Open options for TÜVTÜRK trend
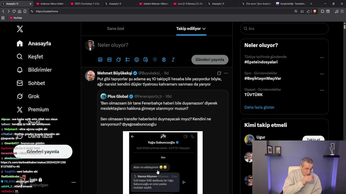 [322, 90]
